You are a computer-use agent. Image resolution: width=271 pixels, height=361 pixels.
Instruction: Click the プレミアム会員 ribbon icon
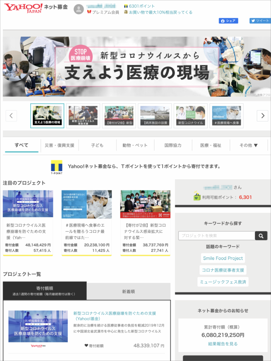[89, 12]
